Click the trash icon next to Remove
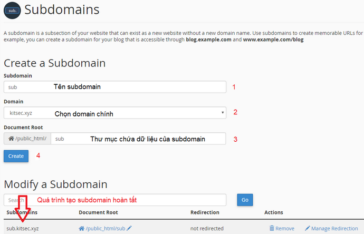Image resolution: width=364 pixels, height=234 pixels. tap(272, 228)
